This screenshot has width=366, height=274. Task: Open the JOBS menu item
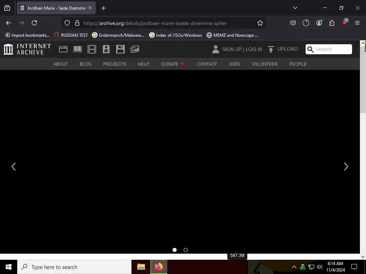234,64
